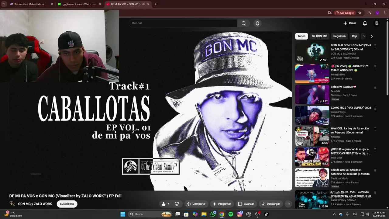Open options menu for JUGANDO Y CHARLANDO video
This screenshot has height=219, width=389.
pyautogui.click(x=375, y=67)
